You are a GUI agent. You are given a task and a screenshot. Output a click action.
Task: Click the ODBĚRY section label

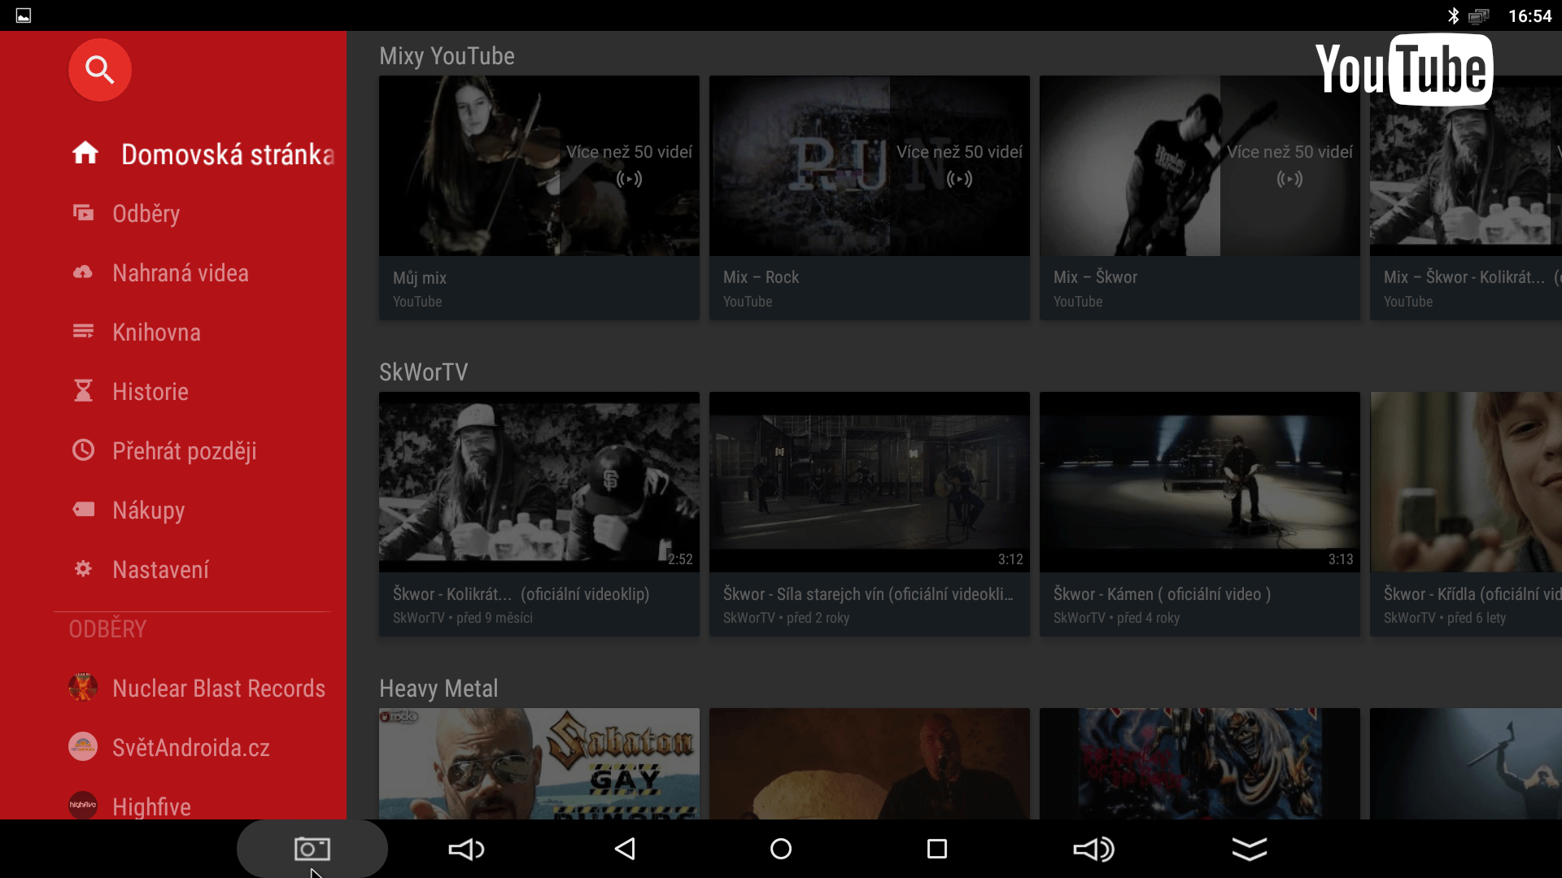pyautogui.click(x=107, y=629)
